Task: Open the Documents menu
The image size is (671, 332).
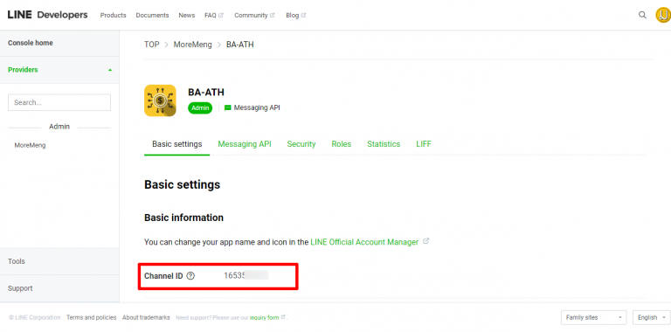Action: coord(152,15)
